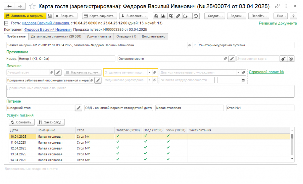
Task: Expand the Выполнить dropdown menu
Action: coord(133,16)
